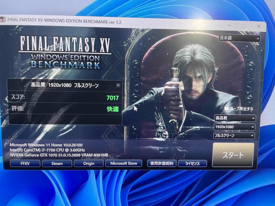The image size is (275, 206).
Task: Click the Steam store button
Action: pyautogui.click(x=57, y=163)
